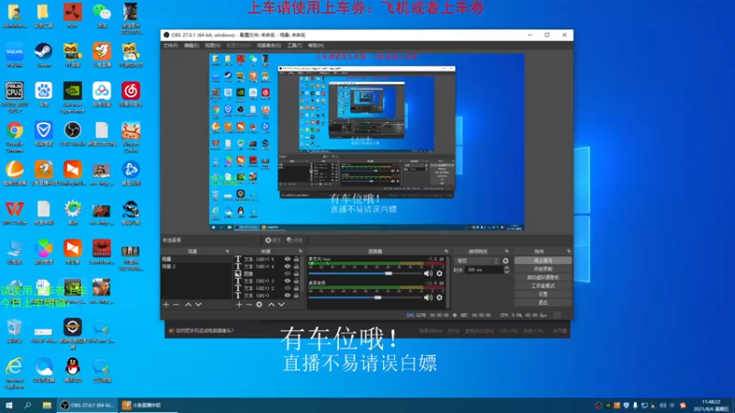Viewport: 735px width, 413px height.
Task: Toggle visibility of 文本 (GDI+) 3 source
Action: (x=288, y=281)
